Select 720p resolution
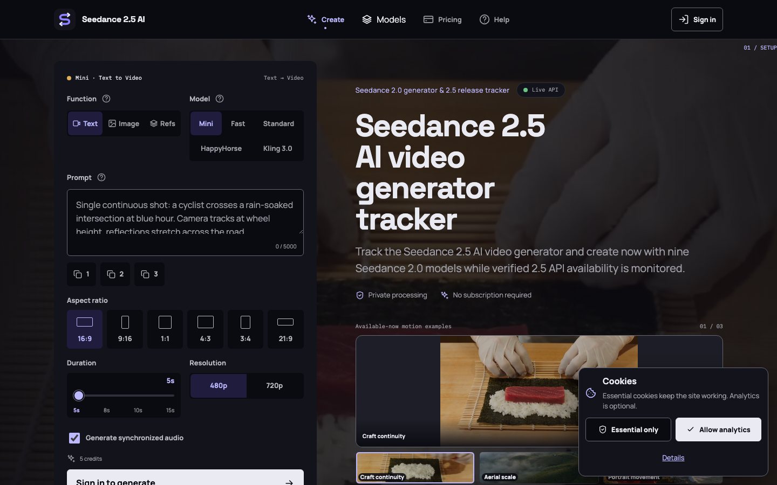 click(275, 385)
